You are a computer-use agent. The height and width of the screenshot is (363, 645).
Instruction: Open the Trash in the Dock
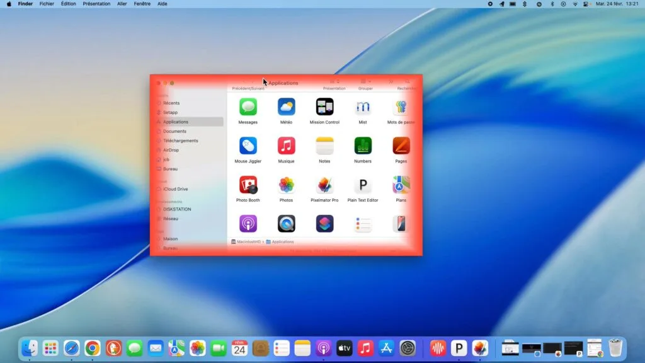[x=615, y=348]
